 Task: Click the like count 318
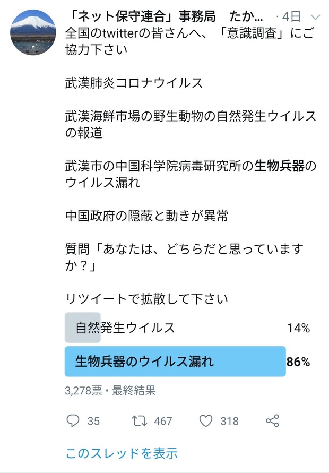tap(229, 421)
